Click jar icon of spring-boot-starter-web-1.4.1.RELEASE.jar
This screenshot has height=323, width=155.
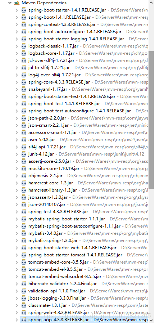(24, 248)
